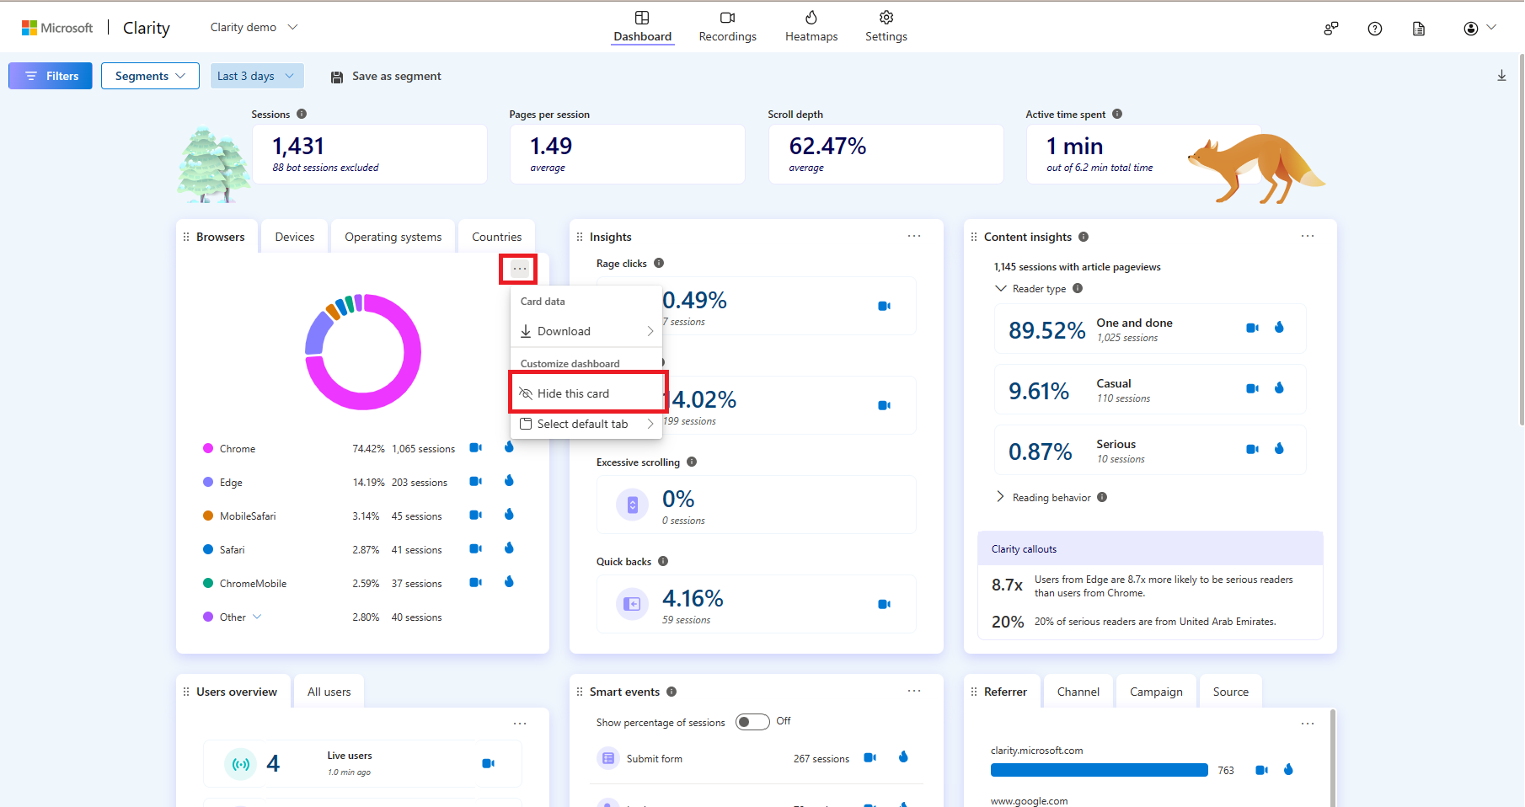The image size is (1525, 807).
Task: Open the help question mark icon
Action: [x=1375, y=29]
